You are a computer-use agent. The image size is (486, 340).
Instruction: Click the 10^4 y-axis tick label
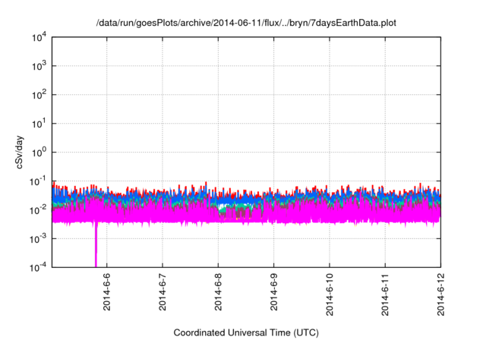39,37
